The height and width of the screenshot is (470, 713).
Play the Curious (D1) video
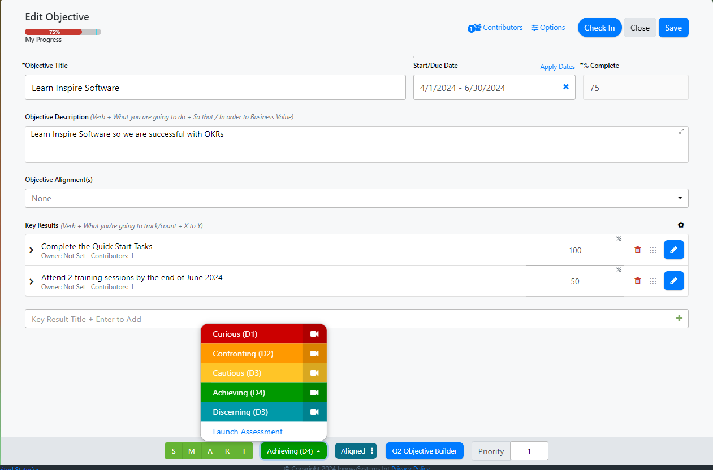coord(314,334)
